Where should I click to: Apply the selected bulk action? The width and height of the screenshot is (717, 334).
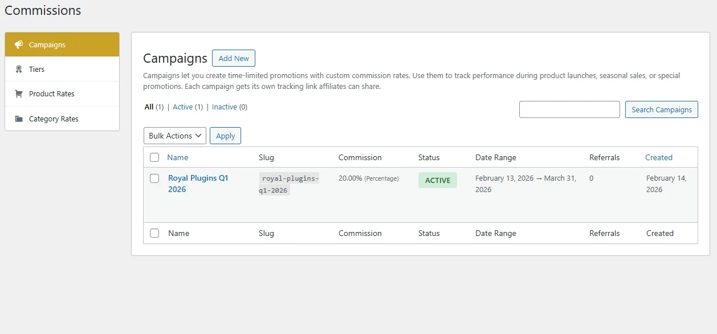225,136
